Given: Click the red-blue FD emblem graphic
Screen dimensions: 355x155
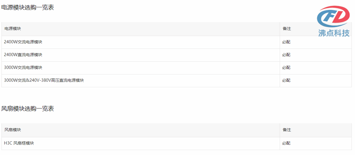Looking at the screenshot, I should tap(333, 17).
